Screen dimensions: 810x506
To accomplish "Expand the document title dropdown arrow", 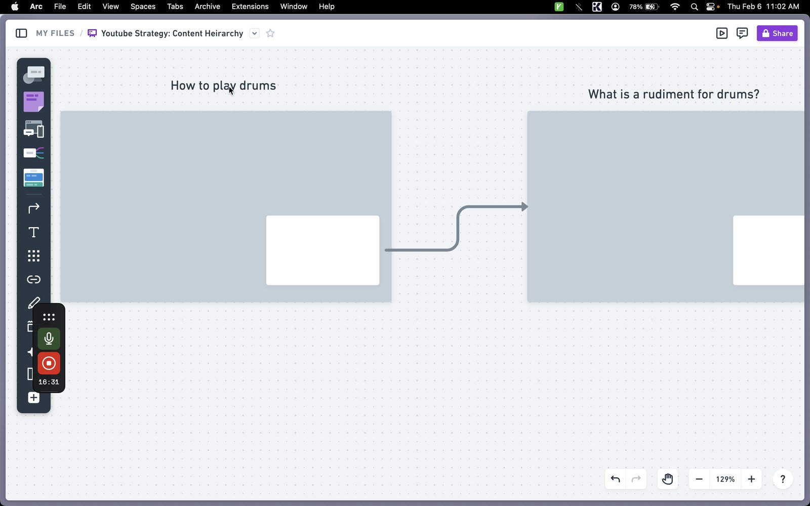I will (x=255, y=33).
